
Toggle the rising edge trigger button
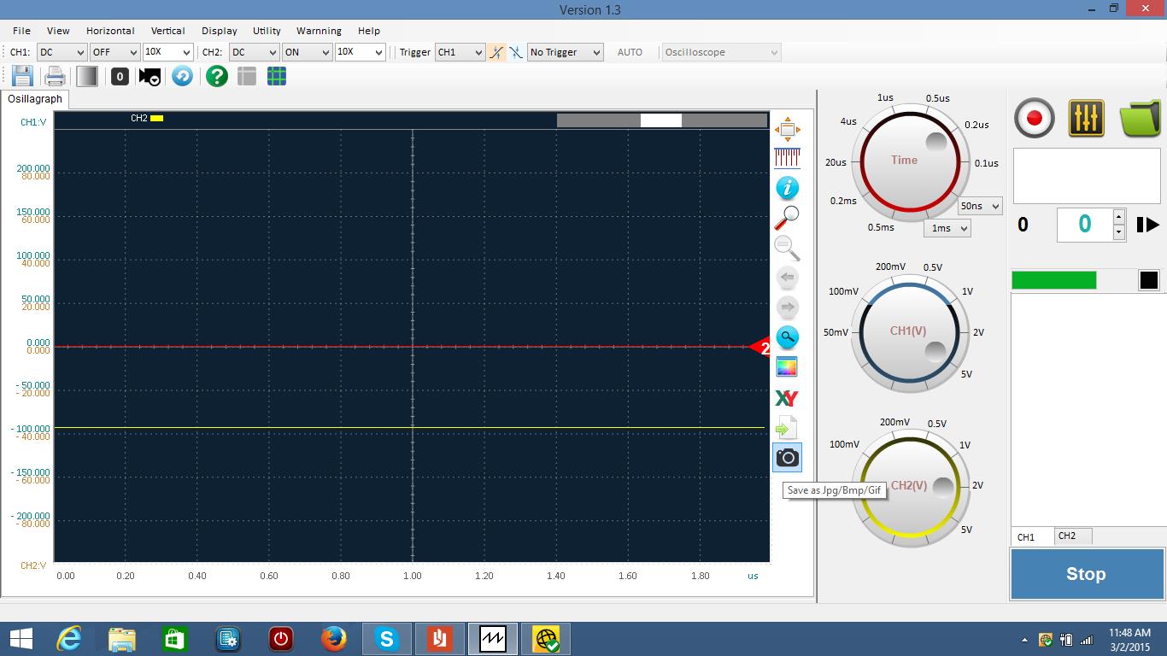tap(496, 52)
